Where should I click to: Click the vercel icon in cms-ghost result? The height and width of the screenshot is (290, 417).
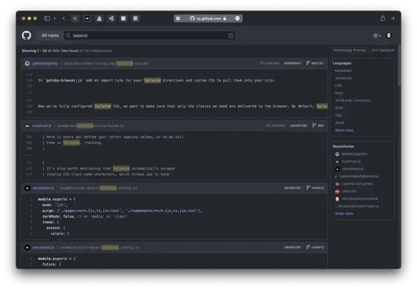(27, 188)
